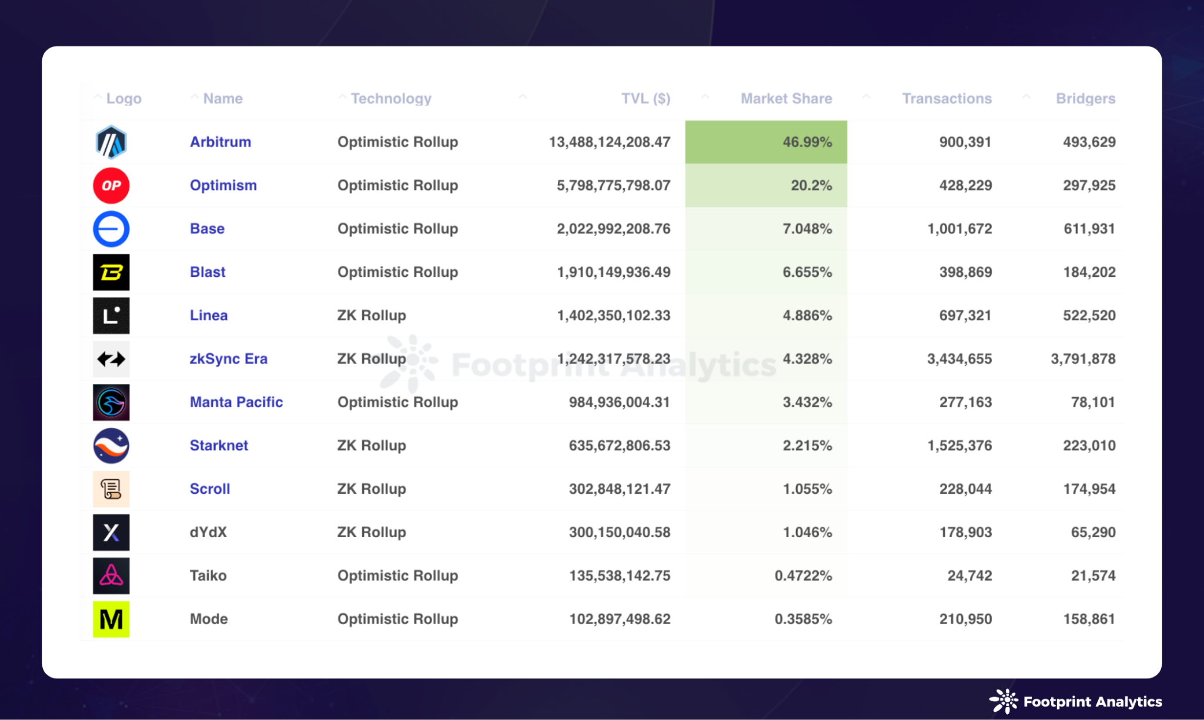1204x720 pixels.
Task: Click Arbitrum's green 46.99% market share cell
Action: point(766,142)
